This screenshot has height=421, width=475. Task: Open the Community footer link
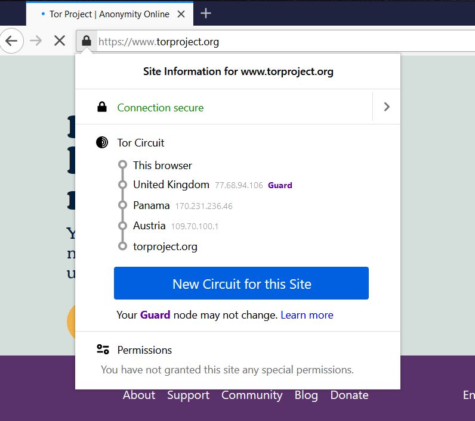pyautogui.click(x=252, y=395)
